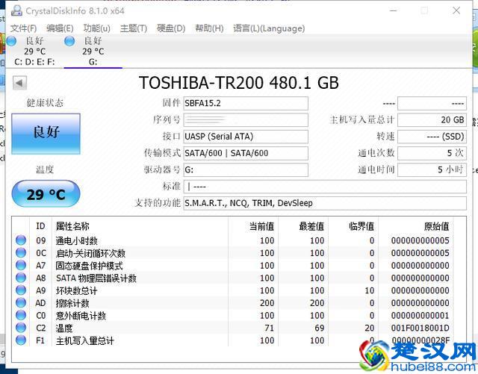The height and width of the screenshot is (374, 478).
Task: Click the 良好 health status button
Action: (x=46, y=134)
